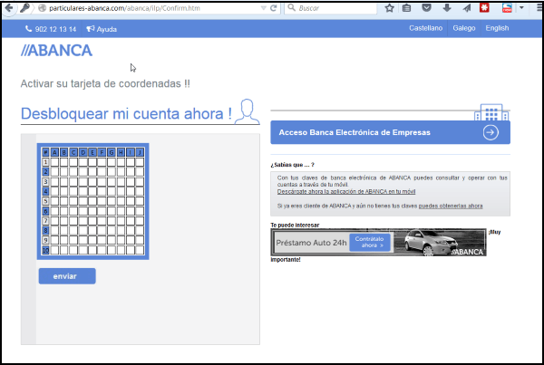The height and width of the screenshot is (365, 544).
Task: Click the red asterisk extension icon
Action: [x=484, y=7]
